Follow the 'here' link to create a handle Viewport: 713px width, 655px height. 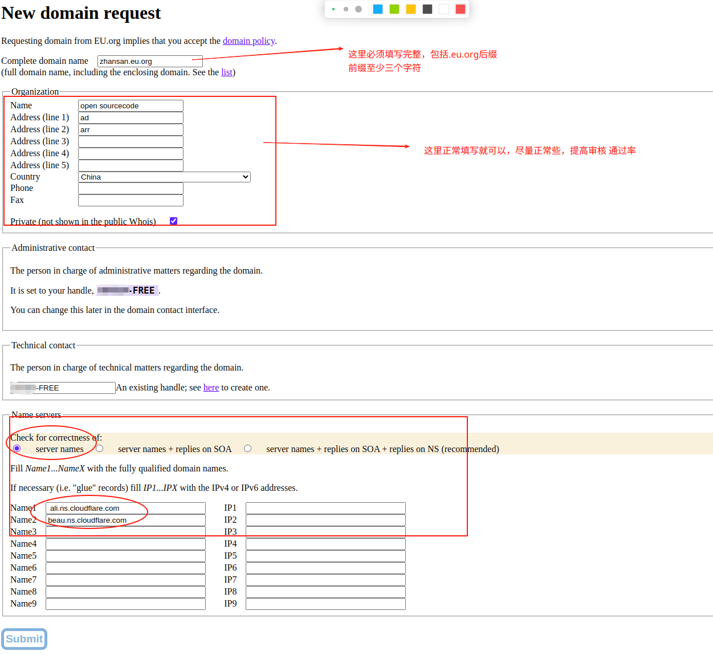click(x=211, y=388)
